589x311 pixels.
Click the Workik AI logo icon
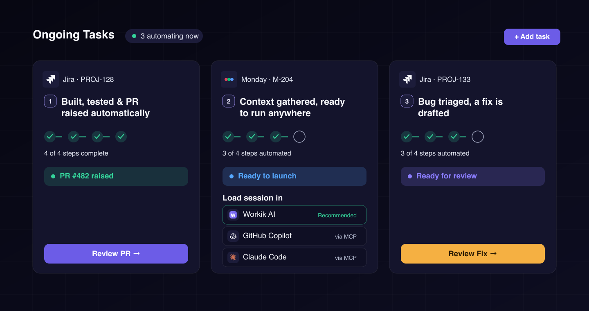(233, 215)
